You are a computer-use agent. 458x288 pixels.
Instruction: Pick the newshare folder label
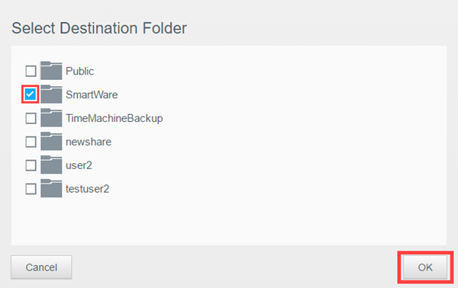click(x=89, y=142)
